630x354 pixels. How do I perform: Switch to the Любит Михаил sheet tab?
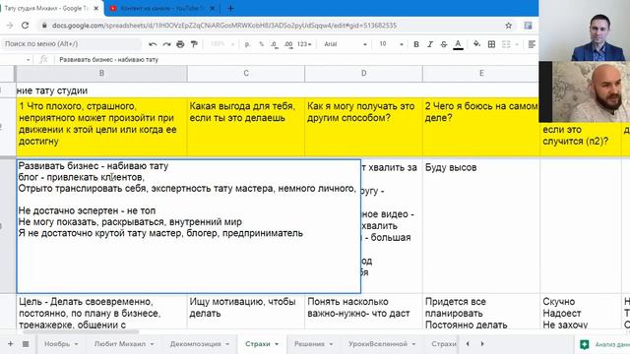[120, 344]
